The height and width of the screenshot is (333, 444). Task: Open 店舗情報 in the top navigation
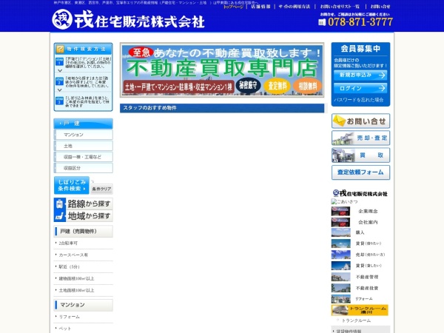260,7
